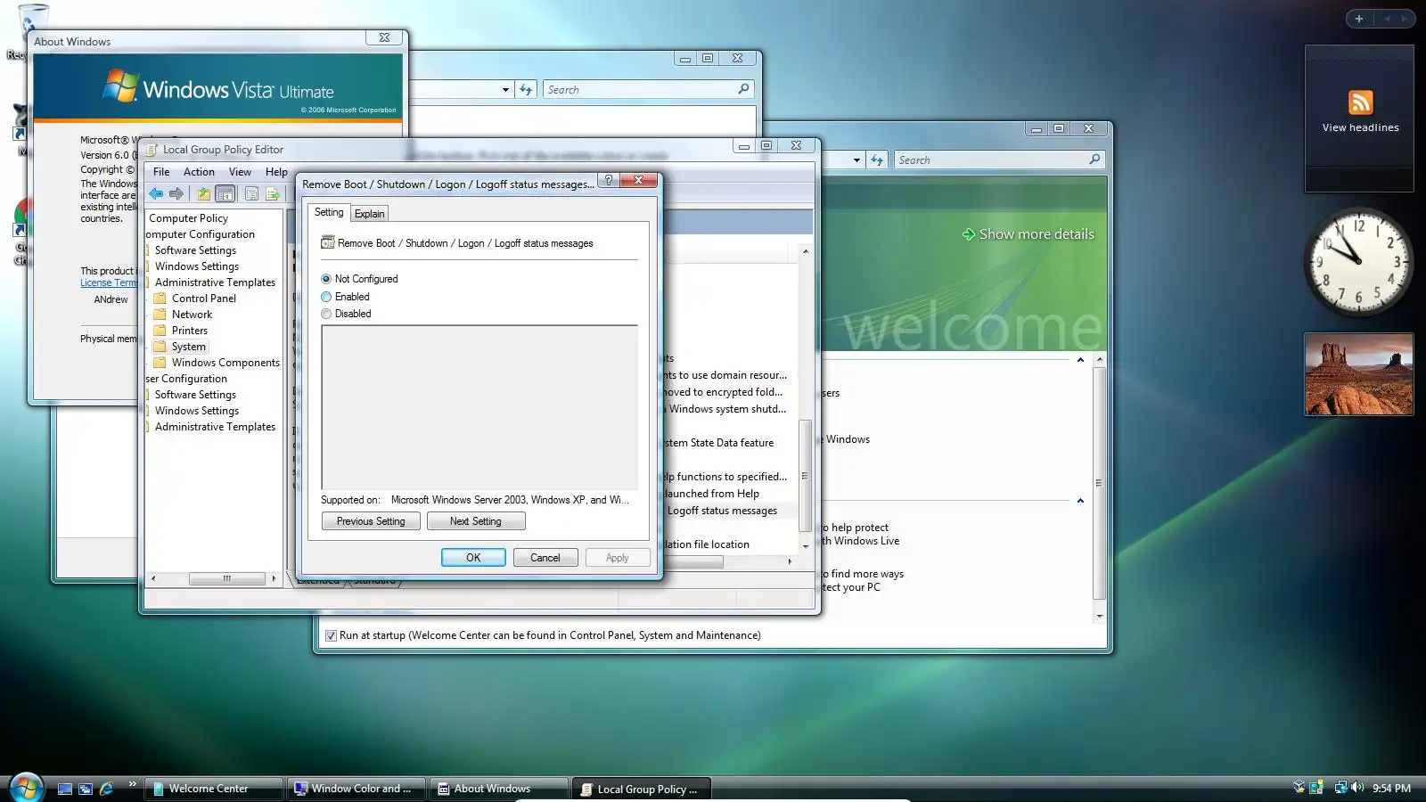Collapse the upper Welcome Center section chevron

[1080, 360]
